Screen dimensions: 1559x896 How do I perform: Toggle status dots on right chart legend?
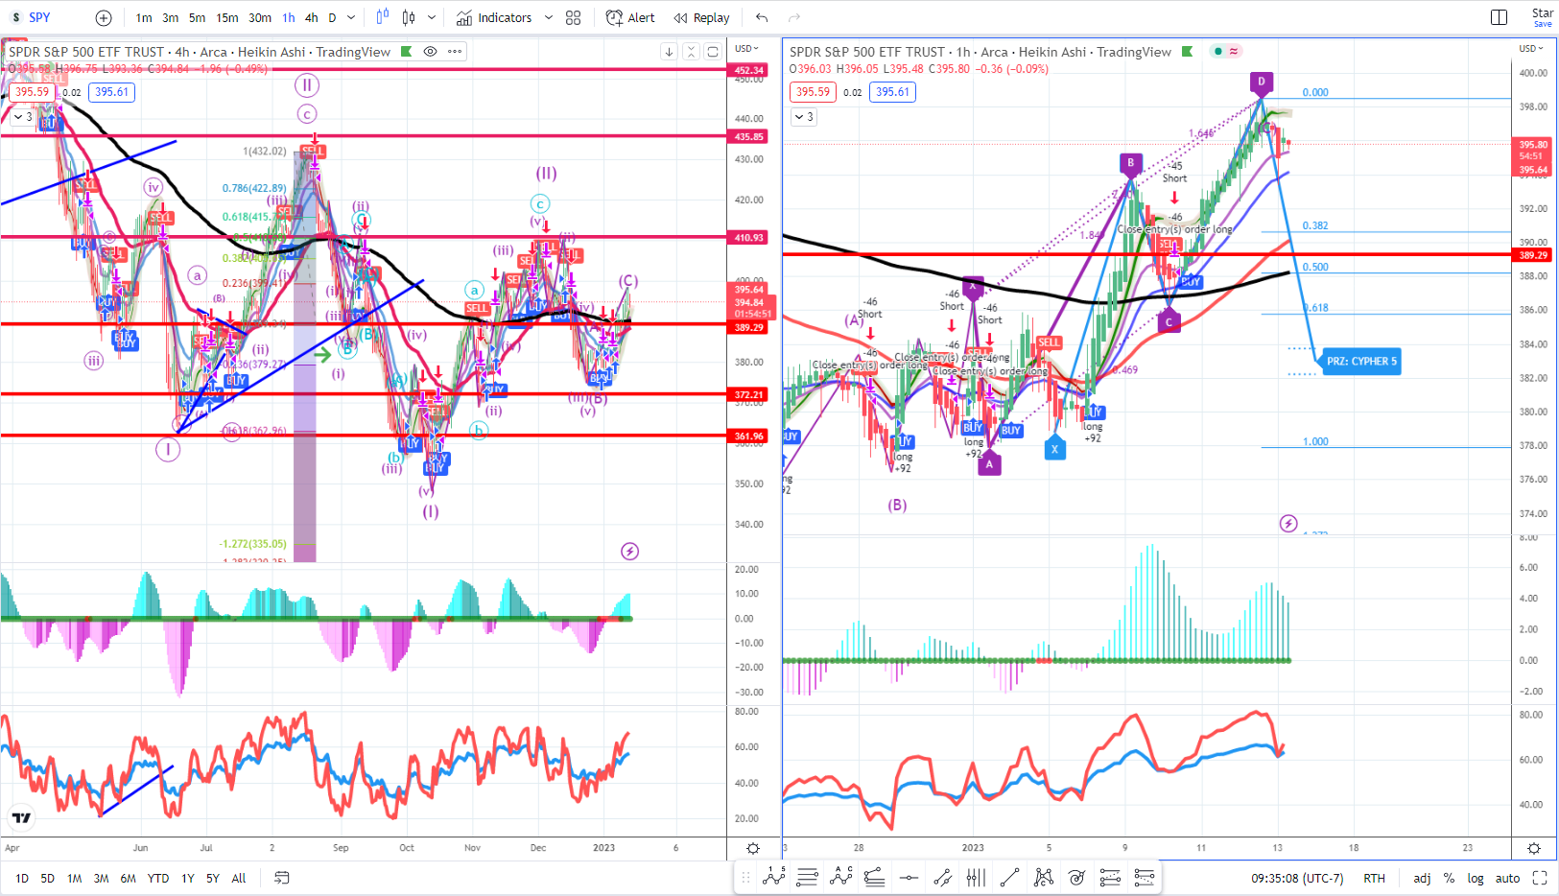coord(1226,52)
